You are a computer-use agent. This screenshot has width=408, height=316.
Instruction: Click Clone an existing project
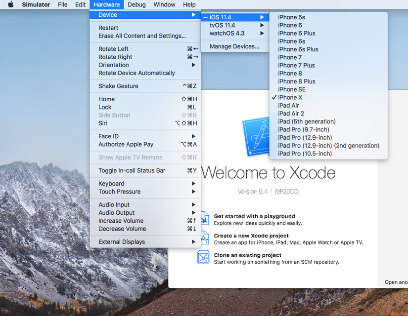click(248, 255)
